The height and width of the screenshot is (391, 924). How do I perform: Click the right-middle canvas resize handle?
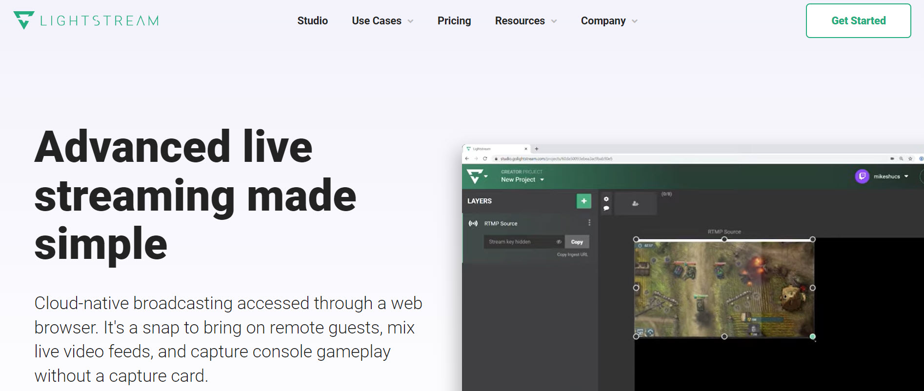click(x=812, y=288)
